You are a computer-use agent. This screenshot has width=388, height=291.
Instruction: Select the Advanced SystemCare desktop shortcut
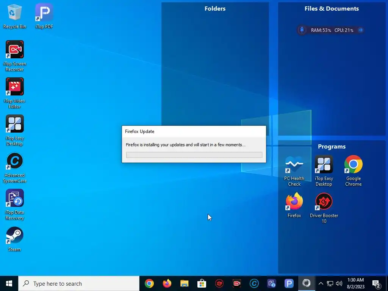[15, 168]
